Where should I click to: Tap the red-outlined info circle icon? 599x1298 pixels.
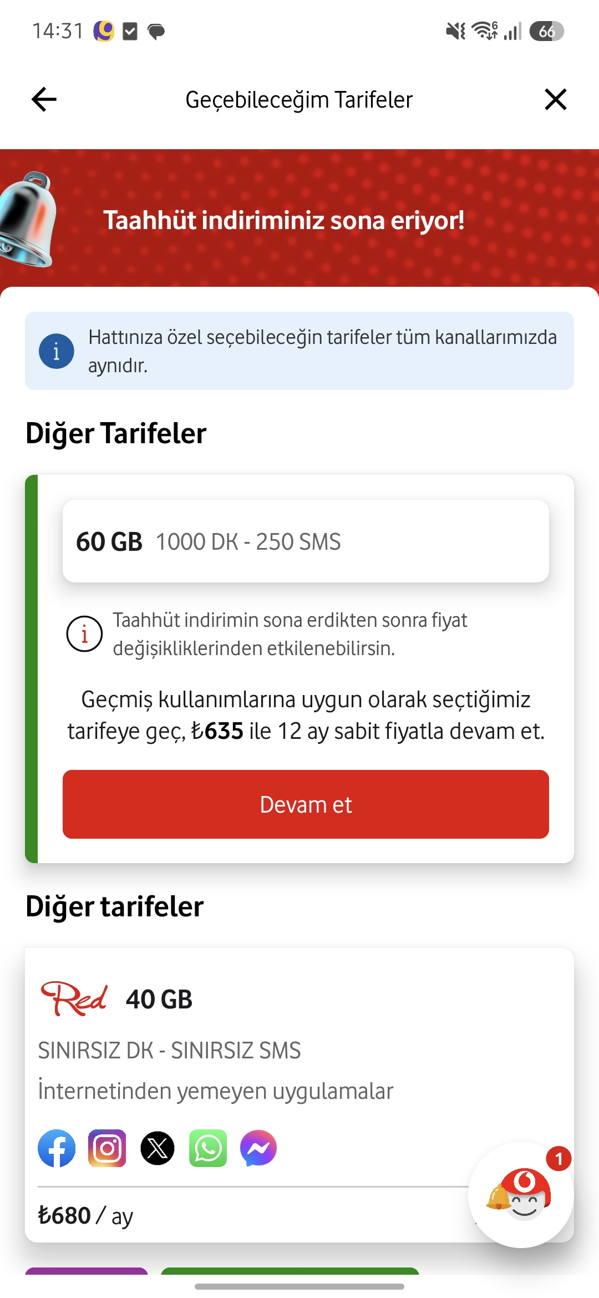click(84, 633)
